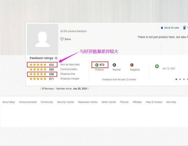The height and width of the screenshot is (146, 188).
Task: Open Site Map footer link
Action: pyautogui.click(x=171, y=102)
